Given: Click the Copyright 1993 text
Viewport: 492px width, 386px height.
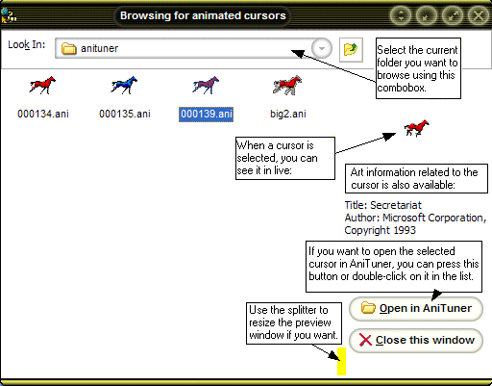Looking at the screenshot, I should pos(380,230).
